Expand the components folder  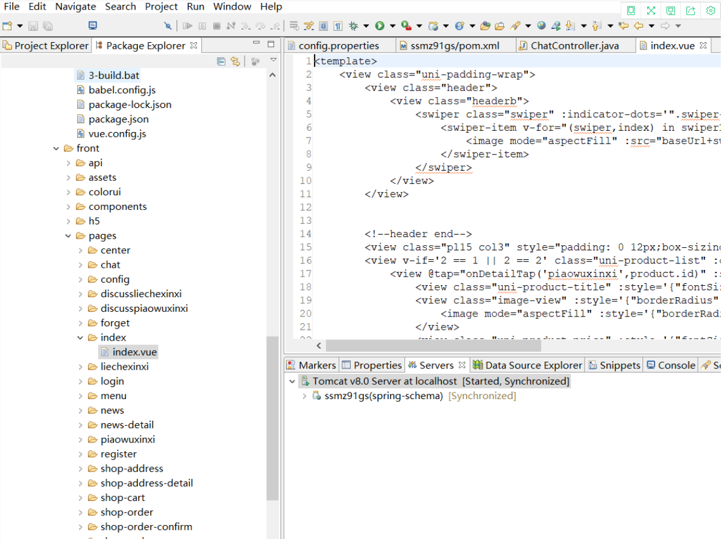[x=68, y=207]
